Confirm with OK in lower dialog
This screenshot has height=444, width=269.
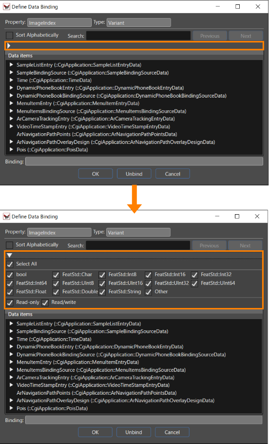point(96,432)
